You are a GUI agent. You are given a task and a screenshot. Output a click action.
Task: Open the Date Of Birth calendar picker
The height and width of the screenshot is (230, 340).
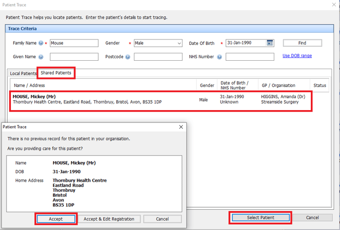point(270,43)
